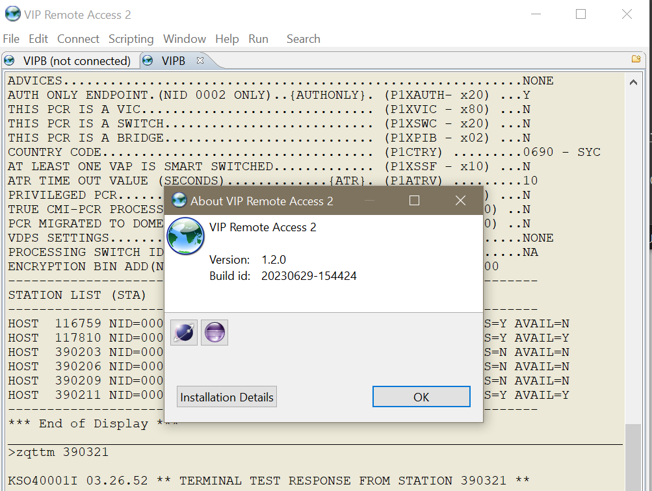652x491 pixels.
Task: Click the terminal scroll up arrow
Action: click(x=633, y=82)
